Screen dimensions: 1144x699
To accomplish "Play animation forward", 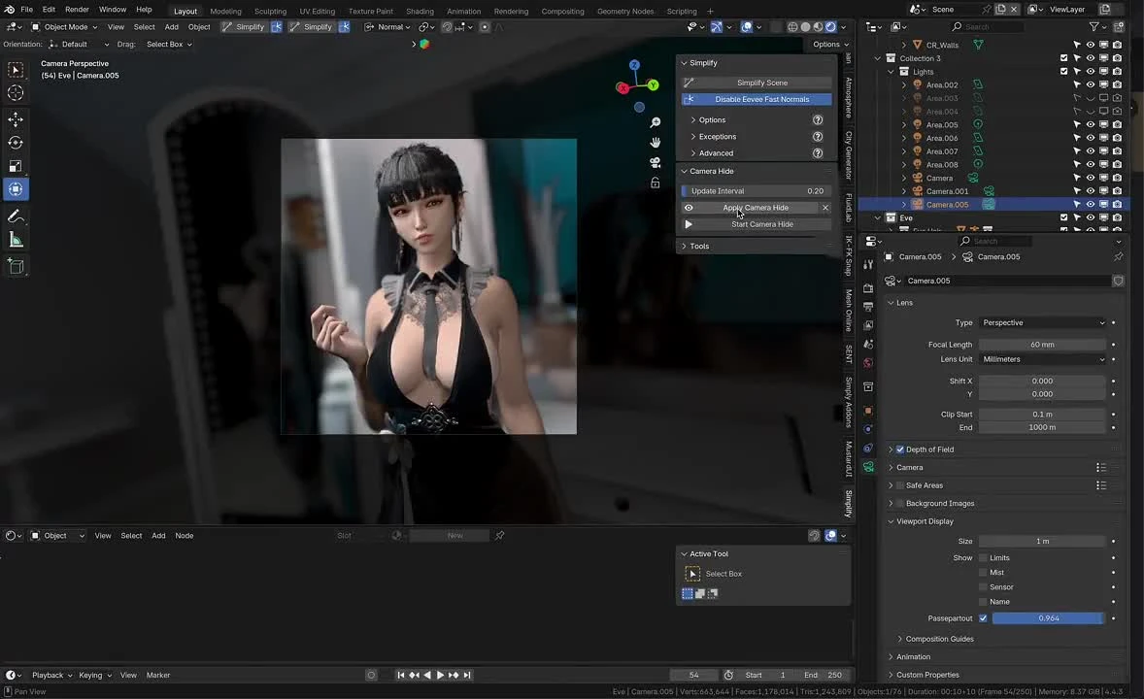I will tap(440, 675).
